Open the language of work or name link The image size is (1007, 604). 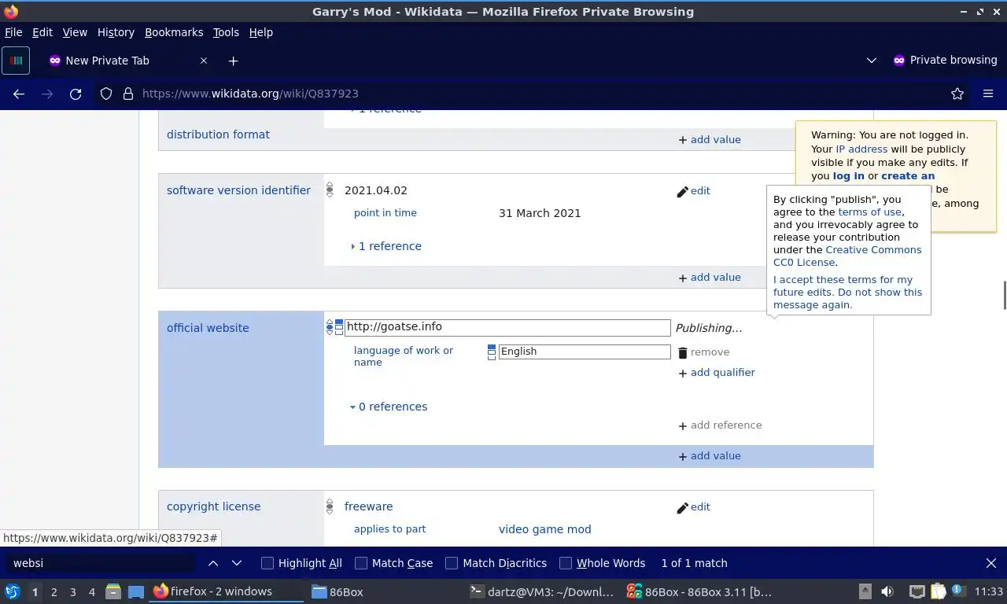click(x=404, y=356)
